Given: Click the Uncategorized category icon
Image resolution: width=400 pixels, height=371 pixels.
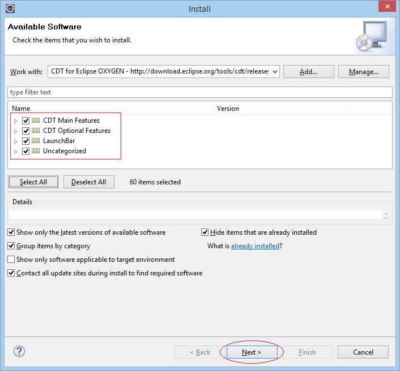Looking at the screenshot, I should coord(36,151).
